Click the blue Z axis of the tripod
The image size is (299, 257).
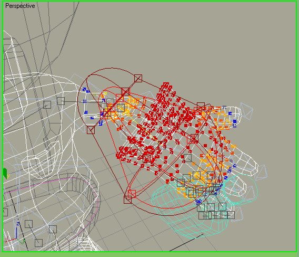point(17,231)
